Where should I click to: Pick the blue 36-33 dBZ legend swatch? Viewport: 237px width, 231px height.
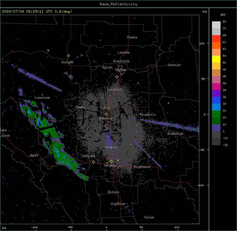[216, 100]
